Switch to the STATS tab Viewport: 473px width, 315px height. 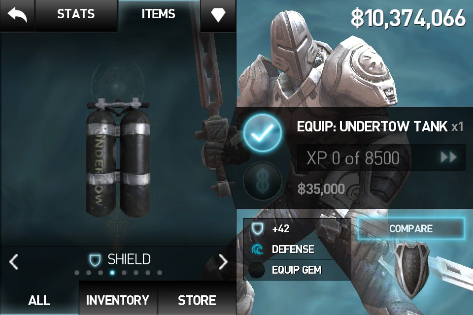pos(76,14)
